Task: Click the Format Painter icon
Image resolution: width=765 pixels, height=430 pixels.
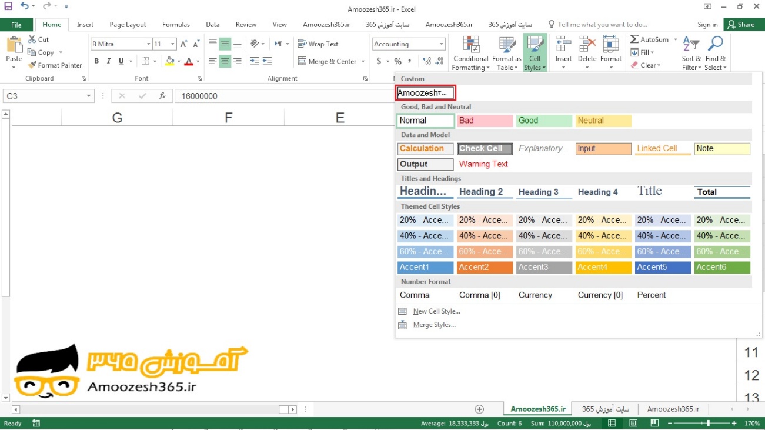Action: click(32, 65)
